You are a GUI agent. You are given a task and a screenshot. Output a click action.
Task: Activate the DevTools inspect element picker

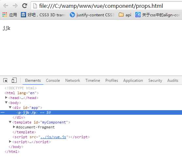[x=5, y=81]
